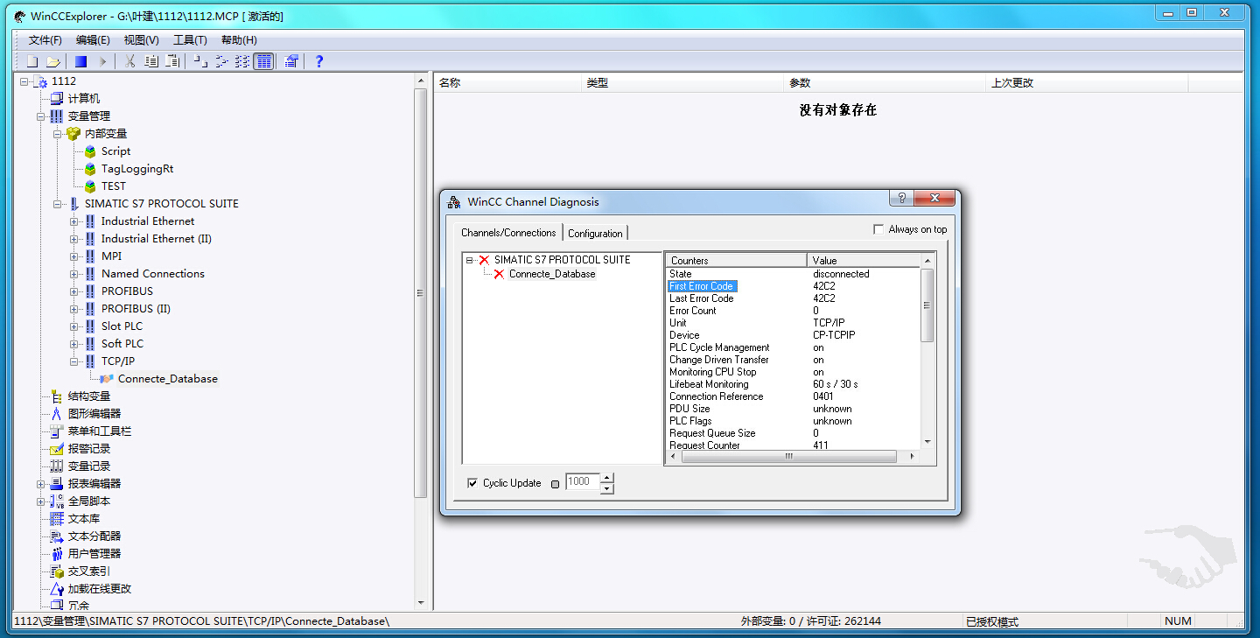Switch to list view icon

click(242, 61)
